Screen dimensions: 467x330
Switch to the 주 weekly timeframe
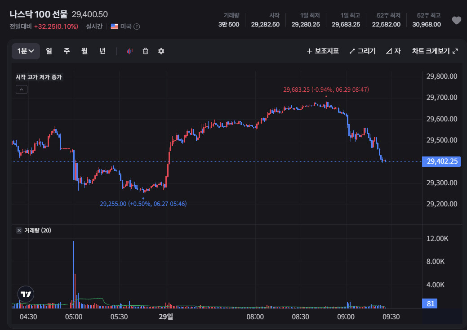[x=67, y=51]
